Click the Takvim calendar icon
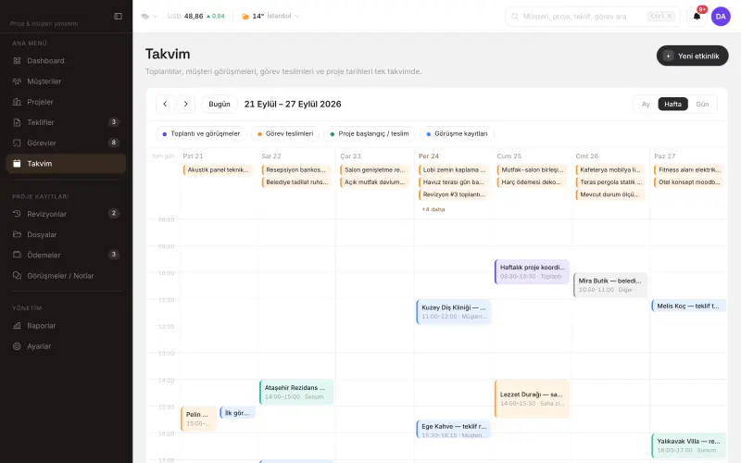 tap(17, 164)
